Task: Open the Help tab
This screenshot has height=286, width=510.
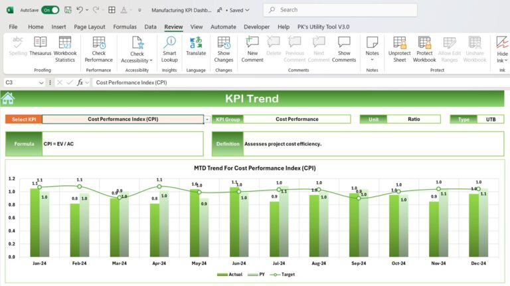Action: pyautogui.click(x=284, y=27)
